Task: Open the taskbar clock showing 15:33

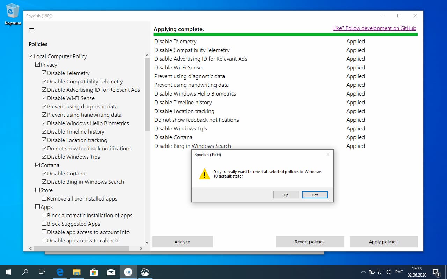Action: (x=417, y=272)
